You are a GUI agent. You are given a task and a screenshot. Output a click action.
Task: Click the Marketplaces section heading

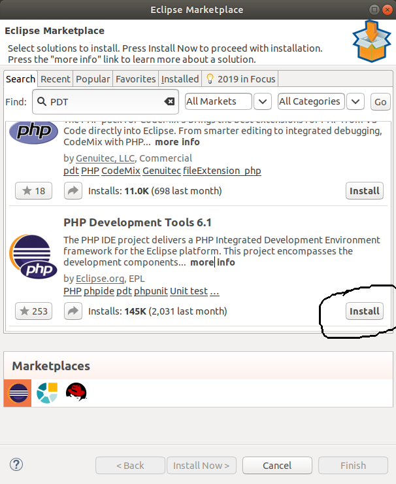coord(51,366)
